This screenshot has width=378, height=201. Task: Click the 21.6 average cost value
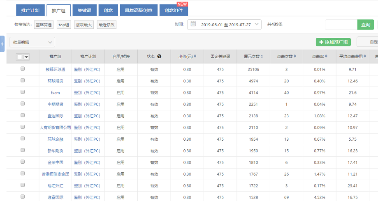[x=352, y=93]
